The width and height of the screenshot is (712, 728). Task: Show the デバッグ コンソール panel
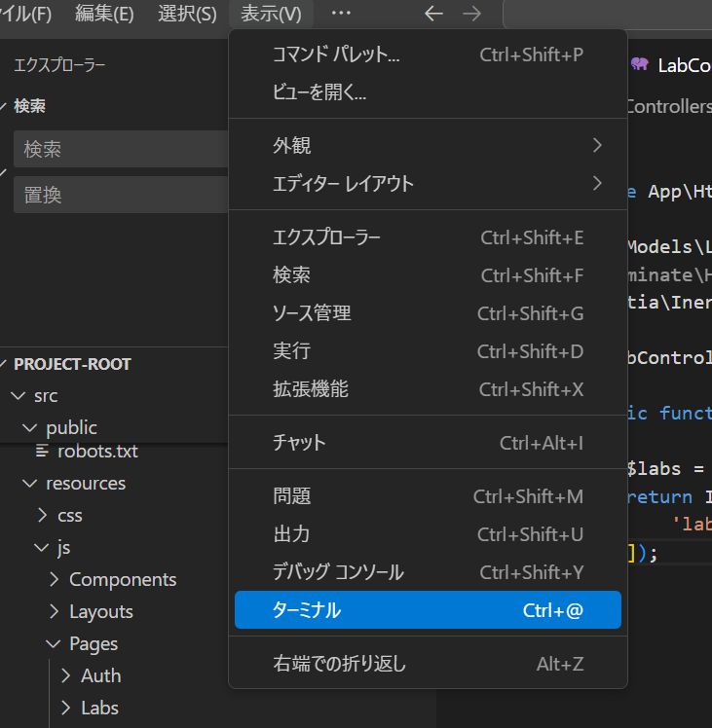coord(428,572)
